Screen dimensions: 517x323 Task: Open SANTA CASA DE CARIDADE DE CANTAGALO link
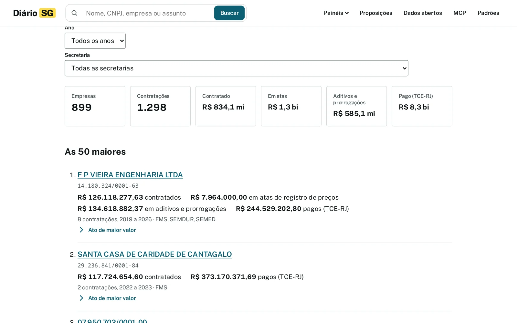pyautogui.click(x=154, y=254)
